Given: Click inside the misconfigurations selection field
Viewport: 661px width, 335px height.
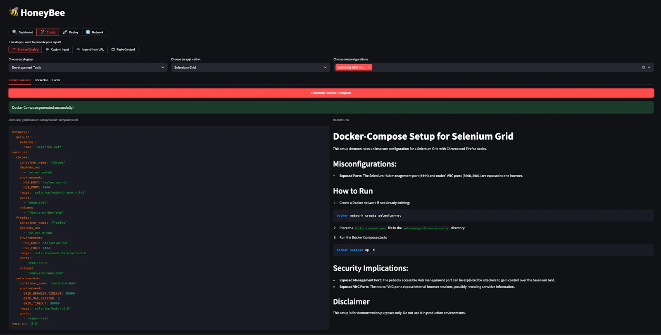Looking at the screenshot, I should 496,67.
